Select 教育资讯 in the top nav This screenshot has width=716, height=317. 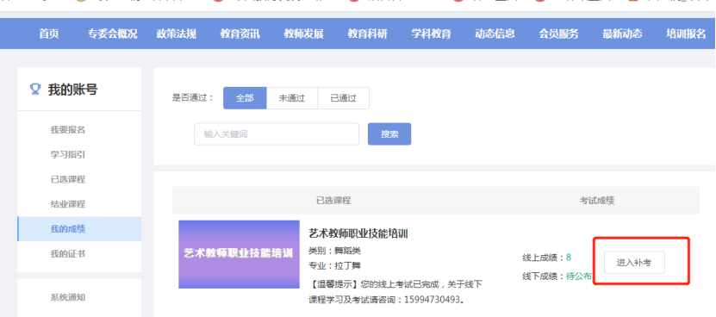point(240,34)
